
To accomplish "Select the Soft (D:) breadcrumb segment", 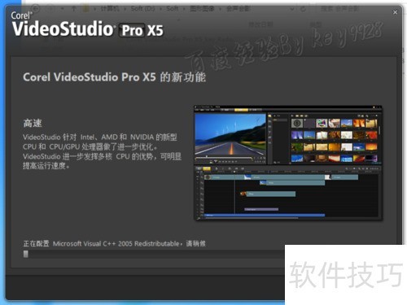I will click(142, 9).
